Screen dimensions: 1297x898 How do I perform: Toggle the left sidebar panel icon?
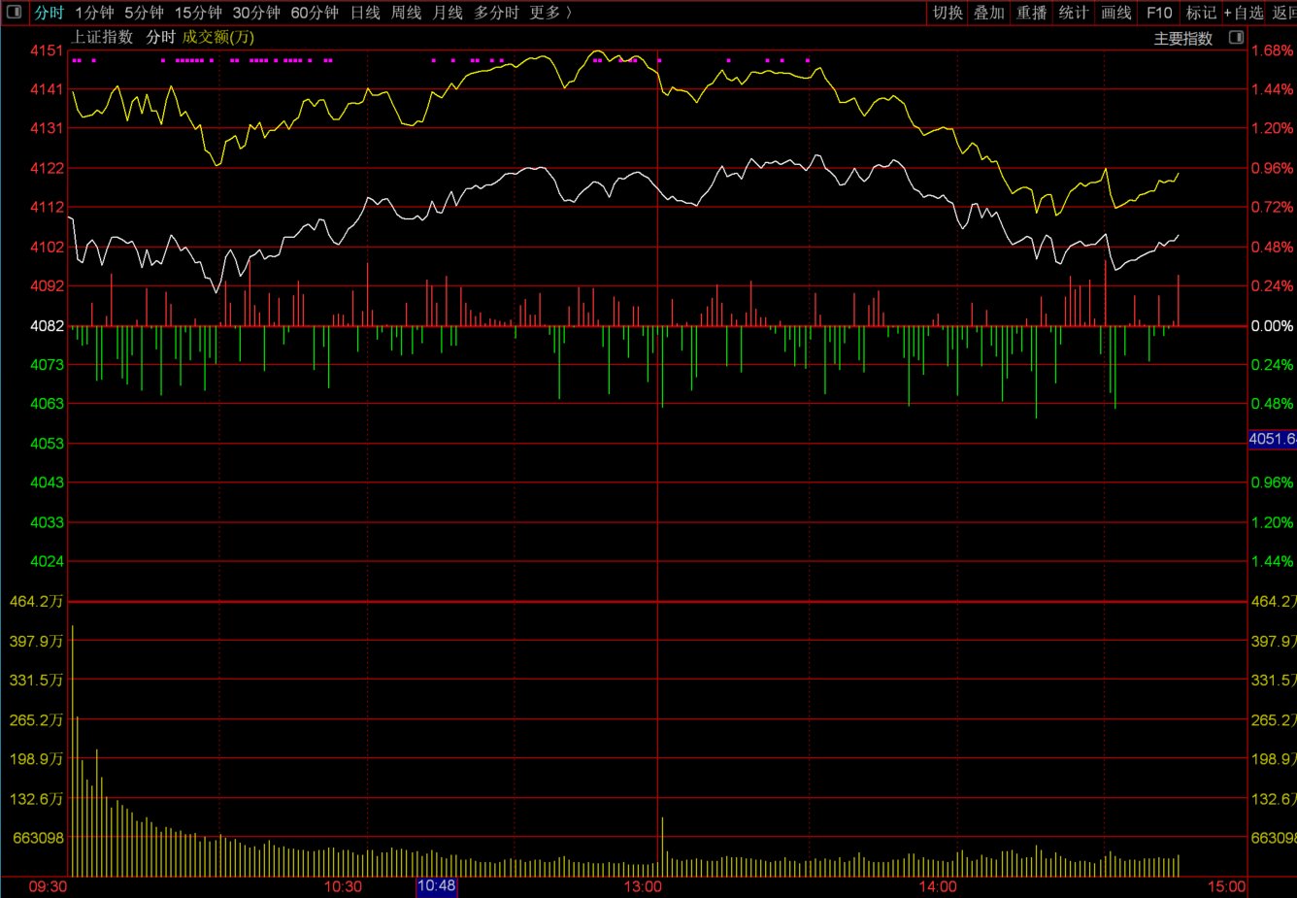(x=14, y=13)
